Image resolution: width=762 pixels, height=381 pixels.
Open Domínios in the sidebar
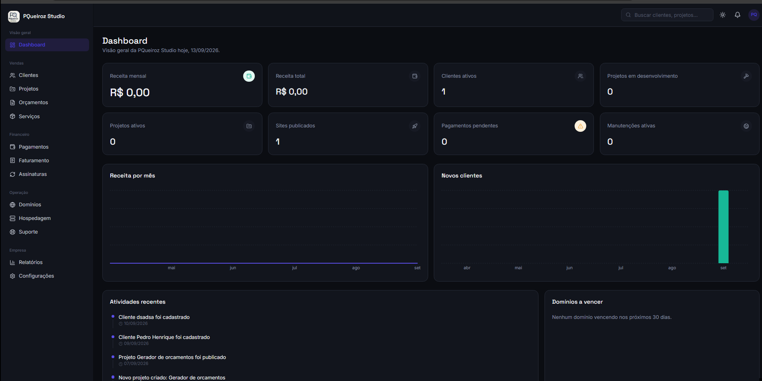(47, 205)
